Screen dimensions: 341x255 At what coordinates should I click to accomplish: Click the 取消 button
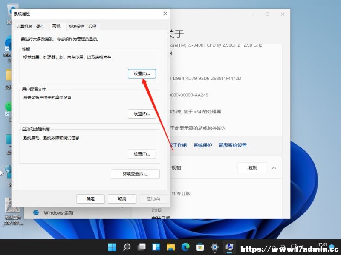point(122,199)
